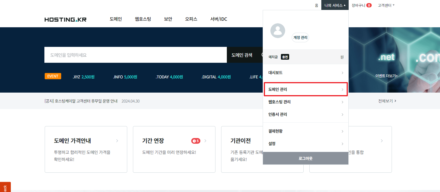This screenshot has height=192, width=440.
Task: Open 웹호스팅 관리 menu entry
Action: tap(305, 102)
